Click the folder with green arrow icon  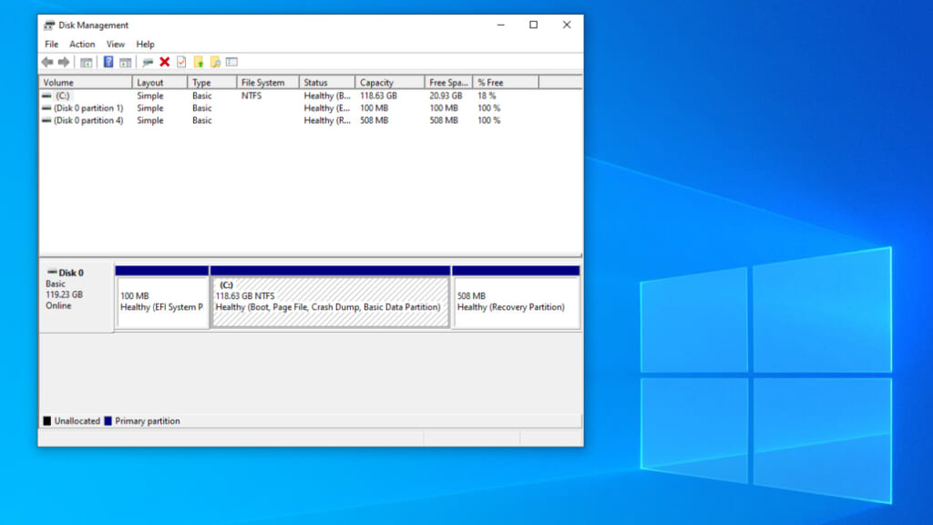click(199, 62)
